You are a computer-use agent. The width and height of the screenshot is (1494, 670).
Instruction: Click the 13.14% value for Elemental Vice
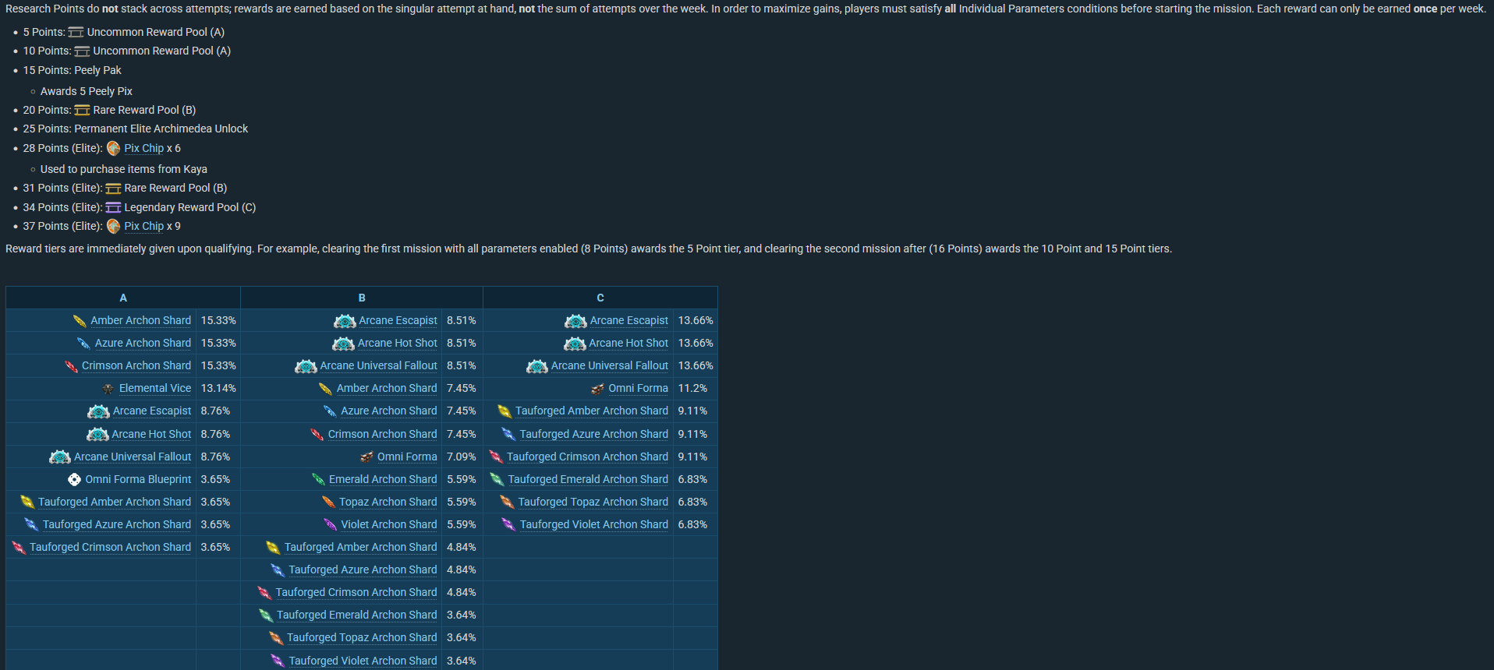218,388
